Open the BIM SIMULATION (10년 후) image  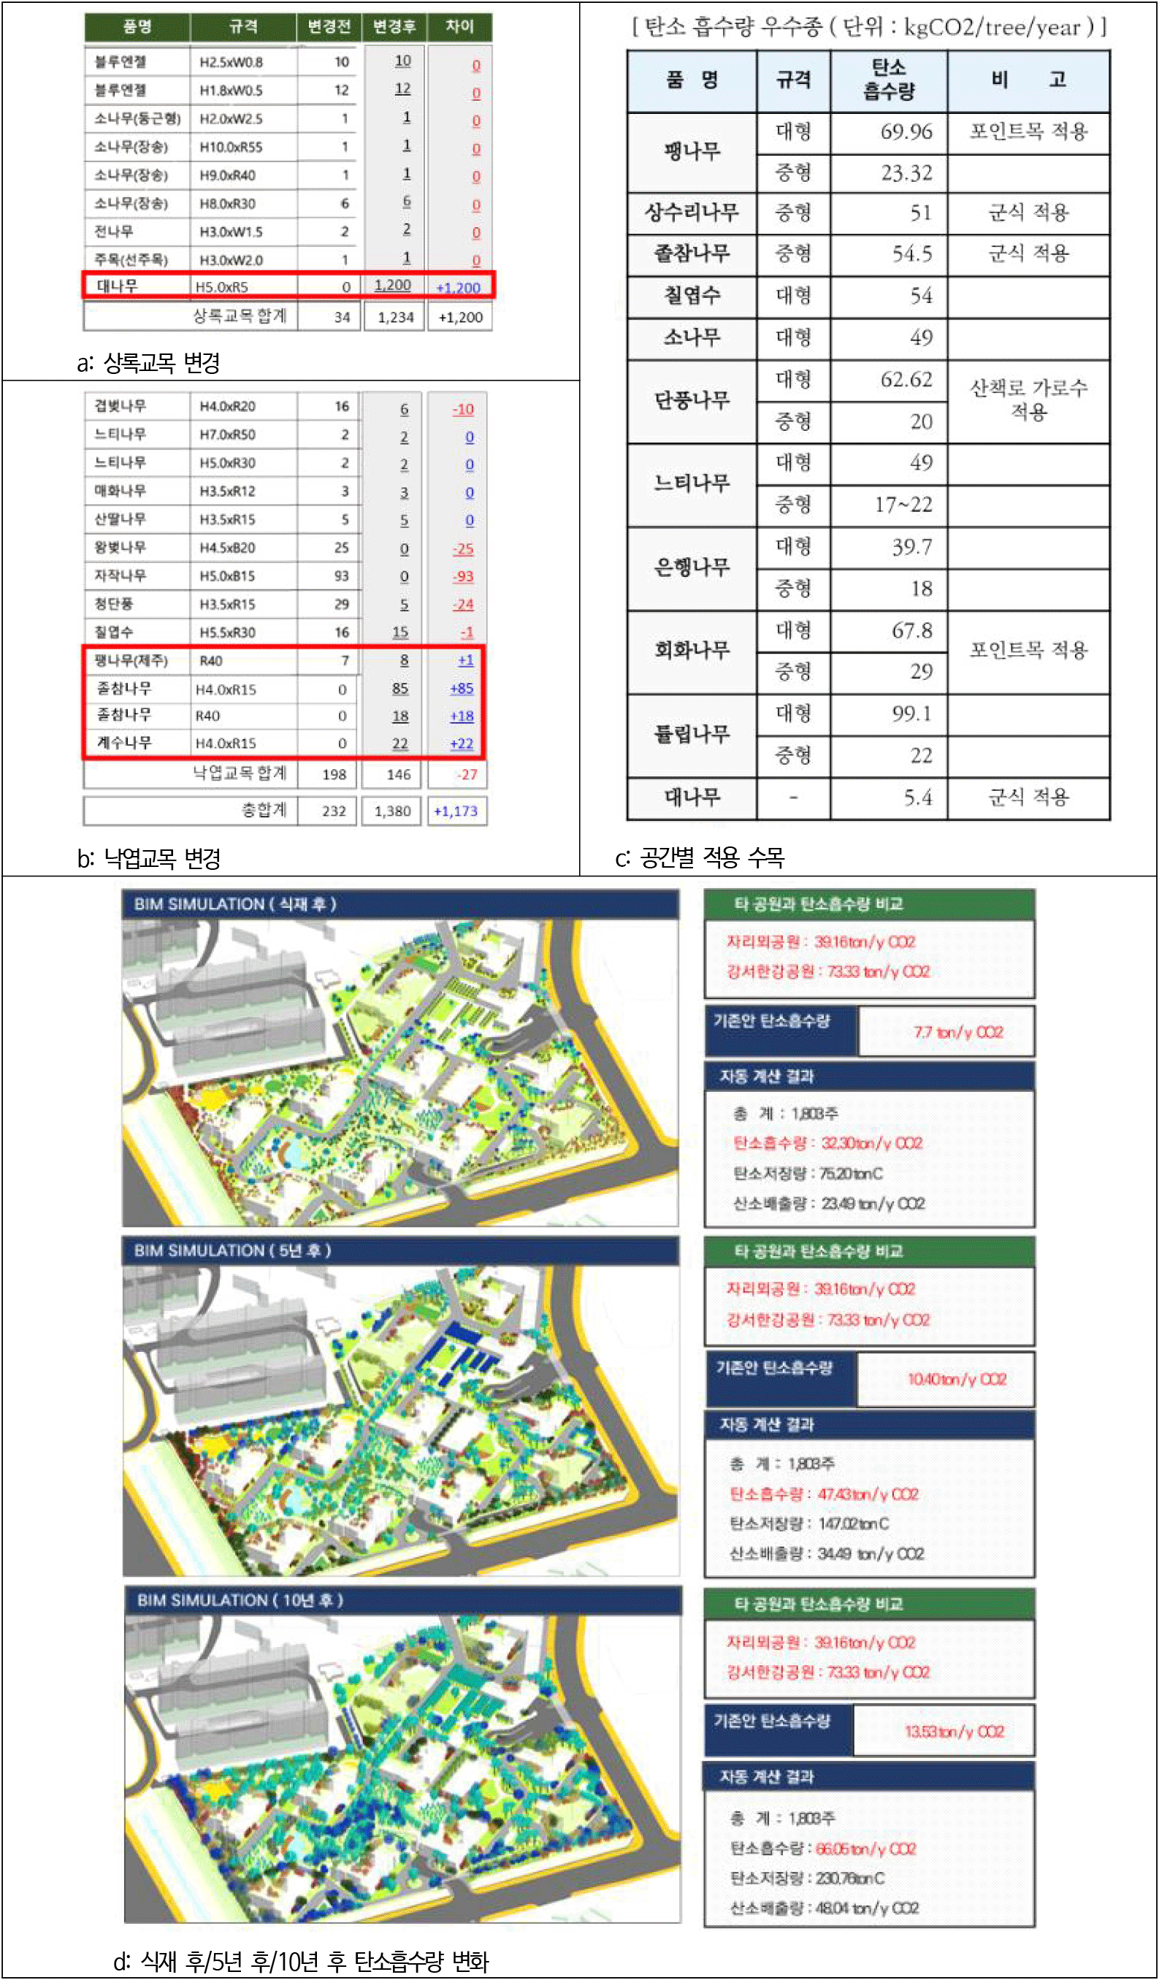click(x=402, y=1770)
